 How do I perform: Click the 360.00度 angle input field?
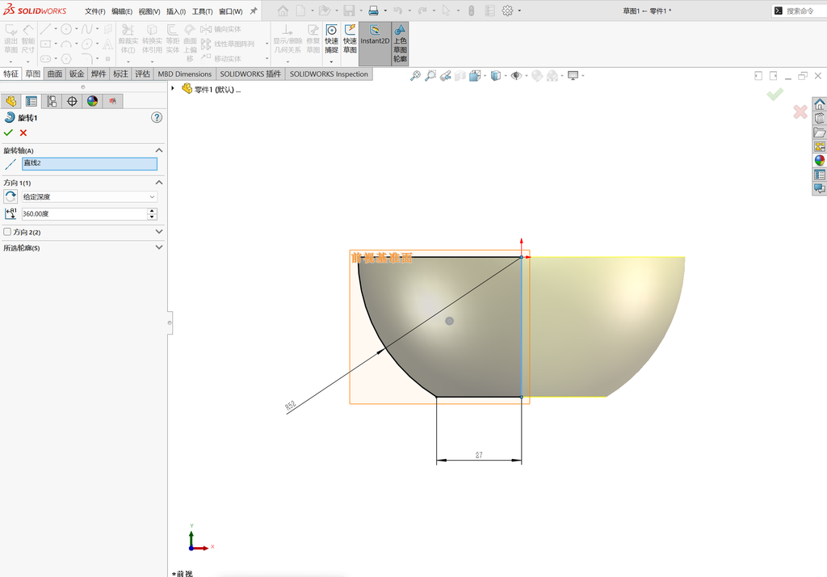click(x=84, y=214)
